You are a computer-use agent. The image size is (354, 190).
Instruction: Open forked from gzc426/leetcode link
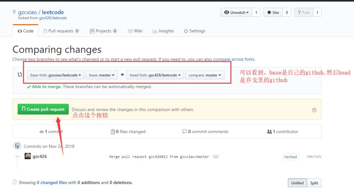point(53,18)
